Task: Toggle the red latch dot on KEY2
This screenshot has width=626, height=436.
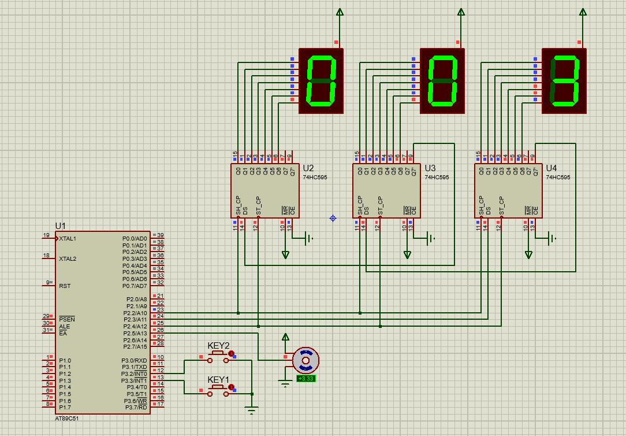Action: pyautogui.click(x=231, y=353)
